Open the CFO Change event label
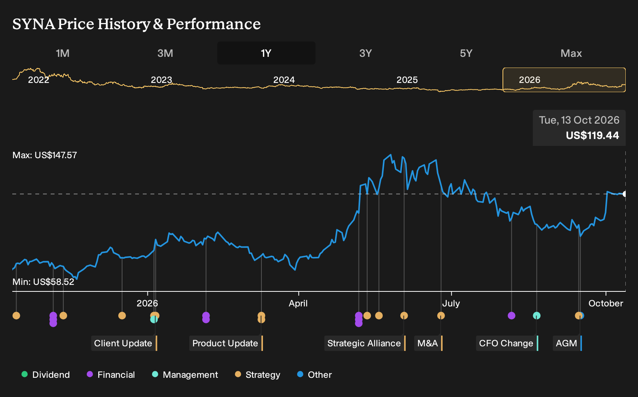The image size is (638, 397). [x=507, y=343]
